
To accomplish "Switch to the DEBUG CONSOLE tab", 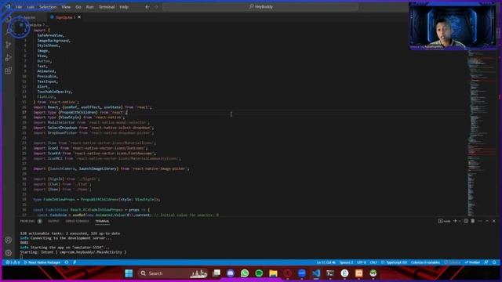I will click(77, 221).
